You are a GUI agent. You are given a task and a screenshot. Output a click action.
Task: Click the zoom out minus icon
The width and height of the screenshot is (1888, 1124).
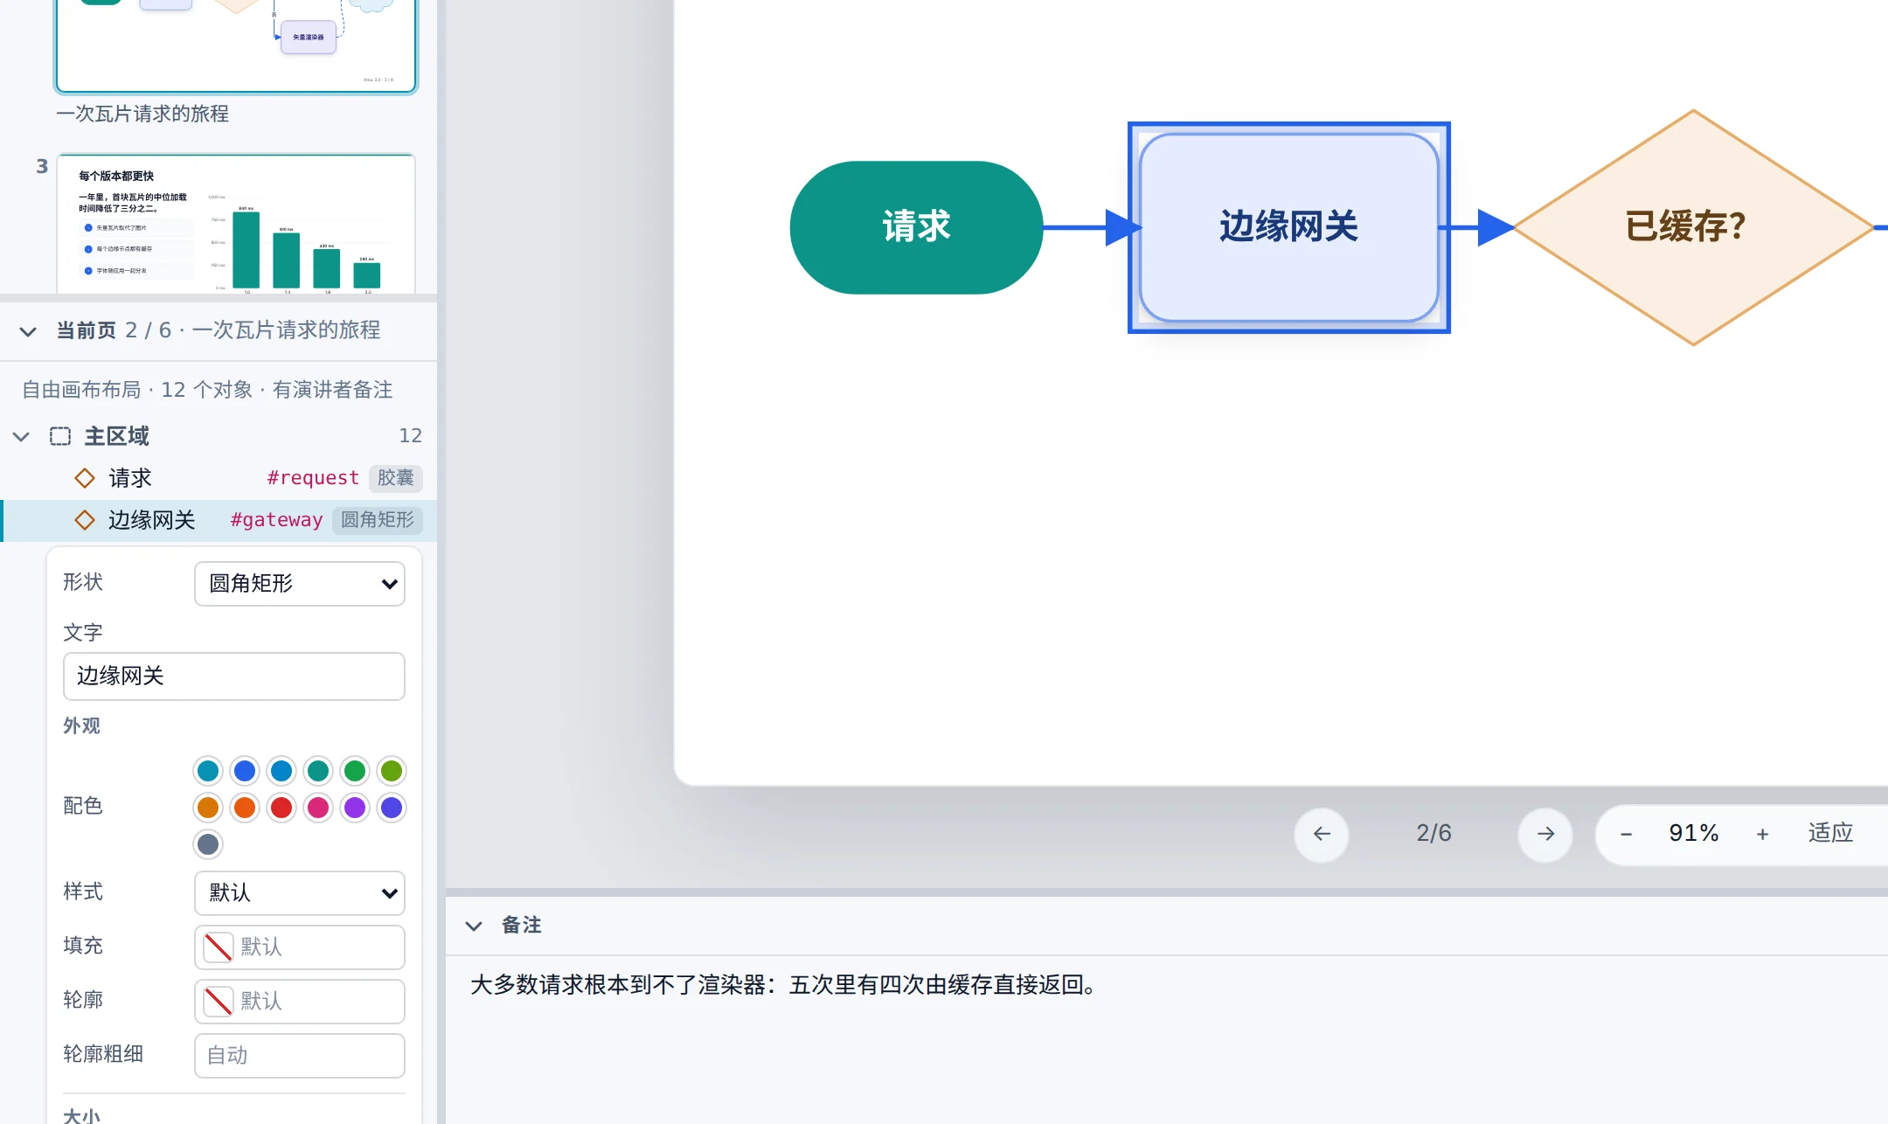(x=1626, y=834)
